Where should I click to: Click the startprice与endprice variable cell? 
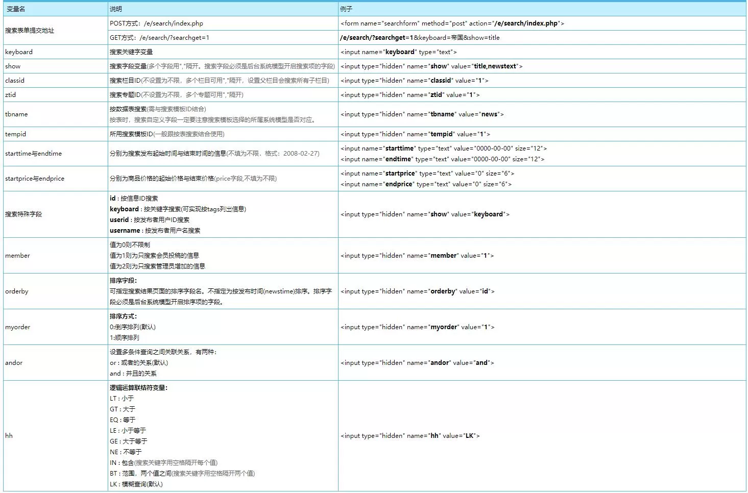click(x=55, y=179)
